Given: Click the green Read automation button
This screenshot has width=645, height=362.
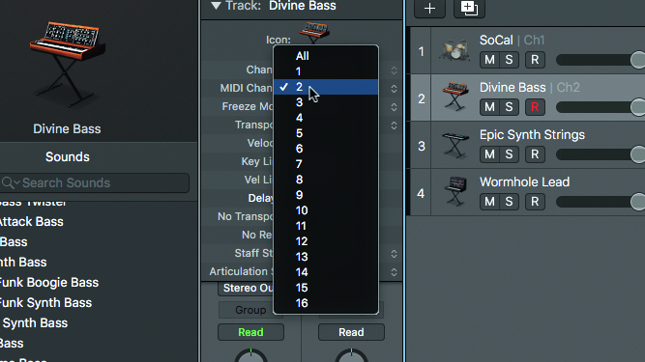Looking at the screenshot, I should click(x=250, y=332).
